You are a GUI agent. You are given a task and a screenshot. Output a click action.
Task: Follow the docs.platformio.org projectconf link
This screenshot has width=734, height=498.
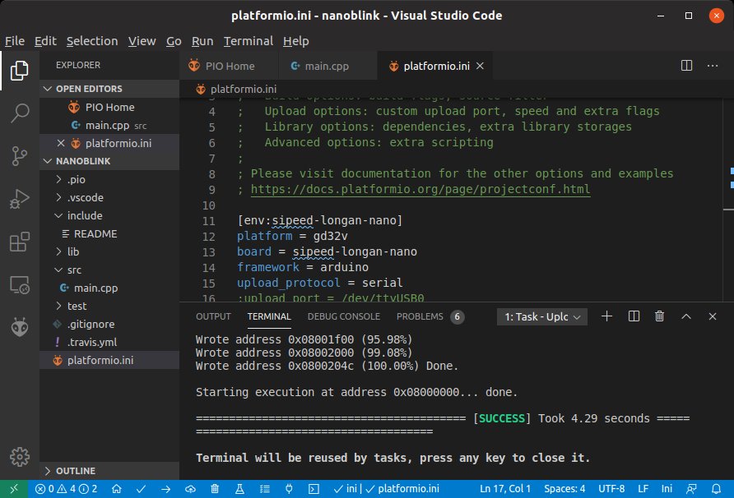[x=420, y=189]
